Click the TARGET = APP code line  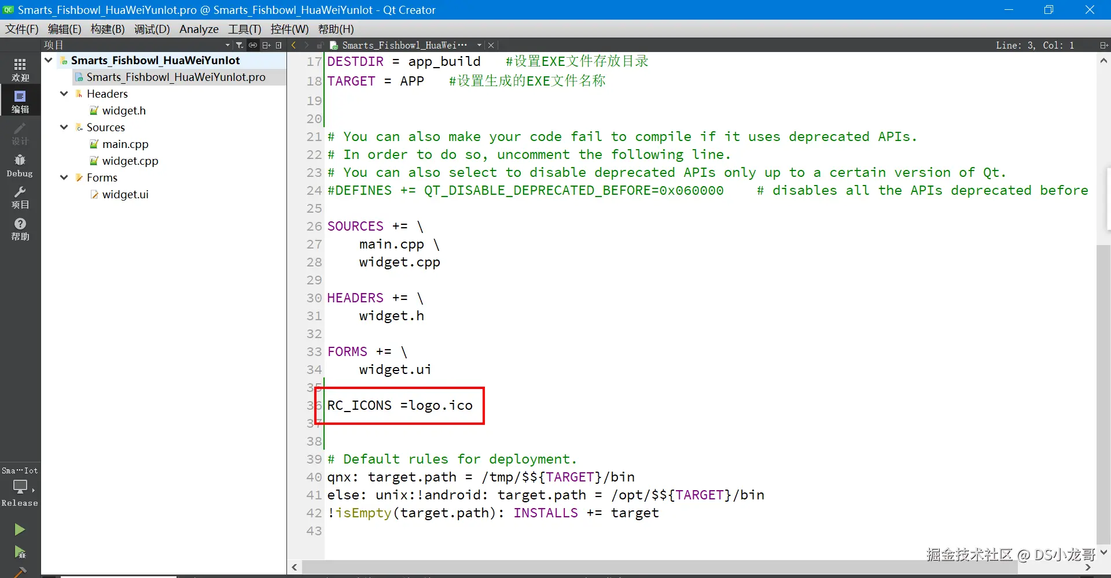click(376, 81)
